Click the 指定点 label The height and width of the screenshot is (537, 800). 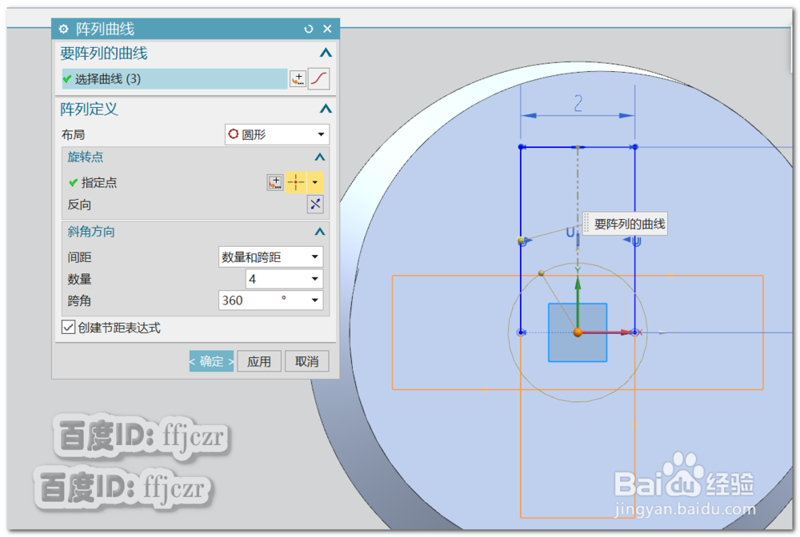click(99, 182)
